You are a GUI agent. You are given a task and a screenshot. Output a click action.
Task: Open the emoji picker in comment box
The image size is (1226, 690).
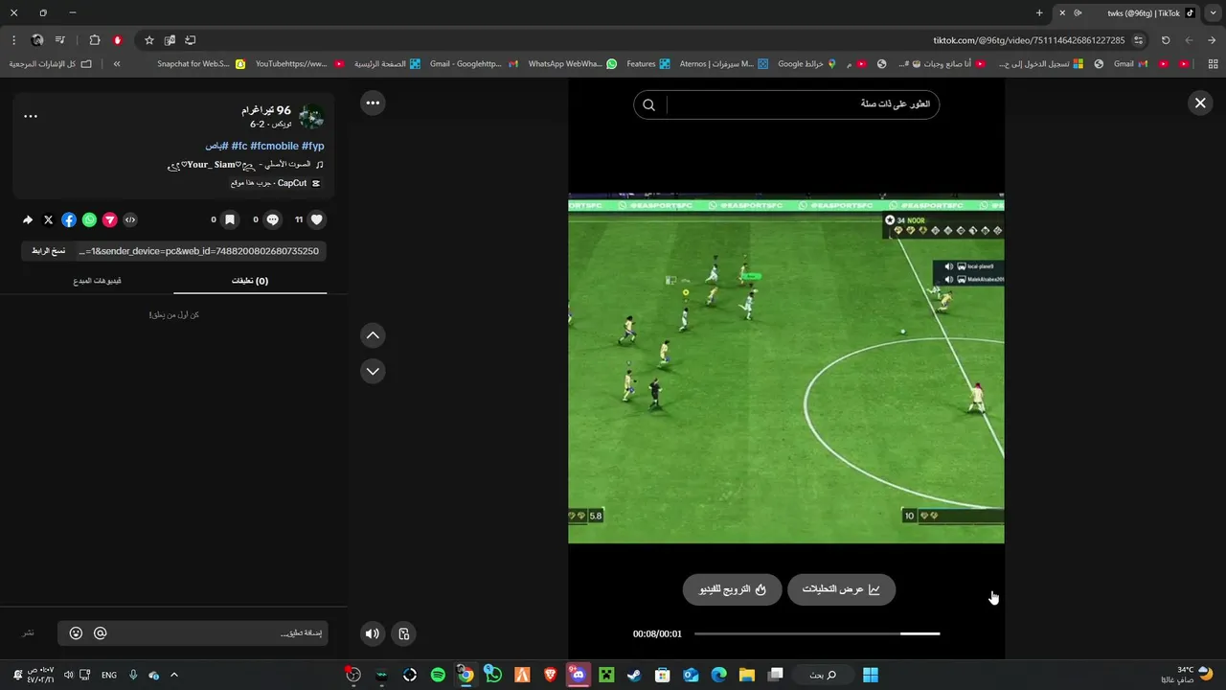click(x=76, y=633)
